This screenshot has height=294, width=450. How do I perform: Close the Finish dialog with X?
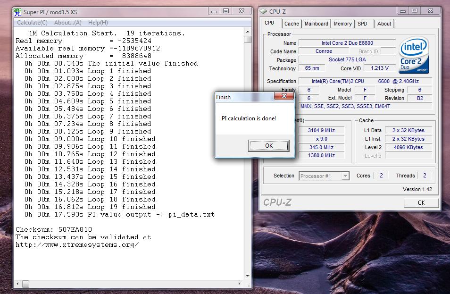point(284,96)
